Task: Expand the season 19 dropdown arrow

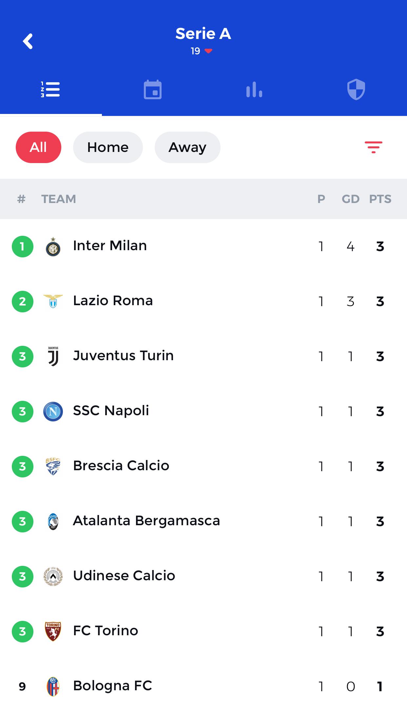Action: [208, 51]
